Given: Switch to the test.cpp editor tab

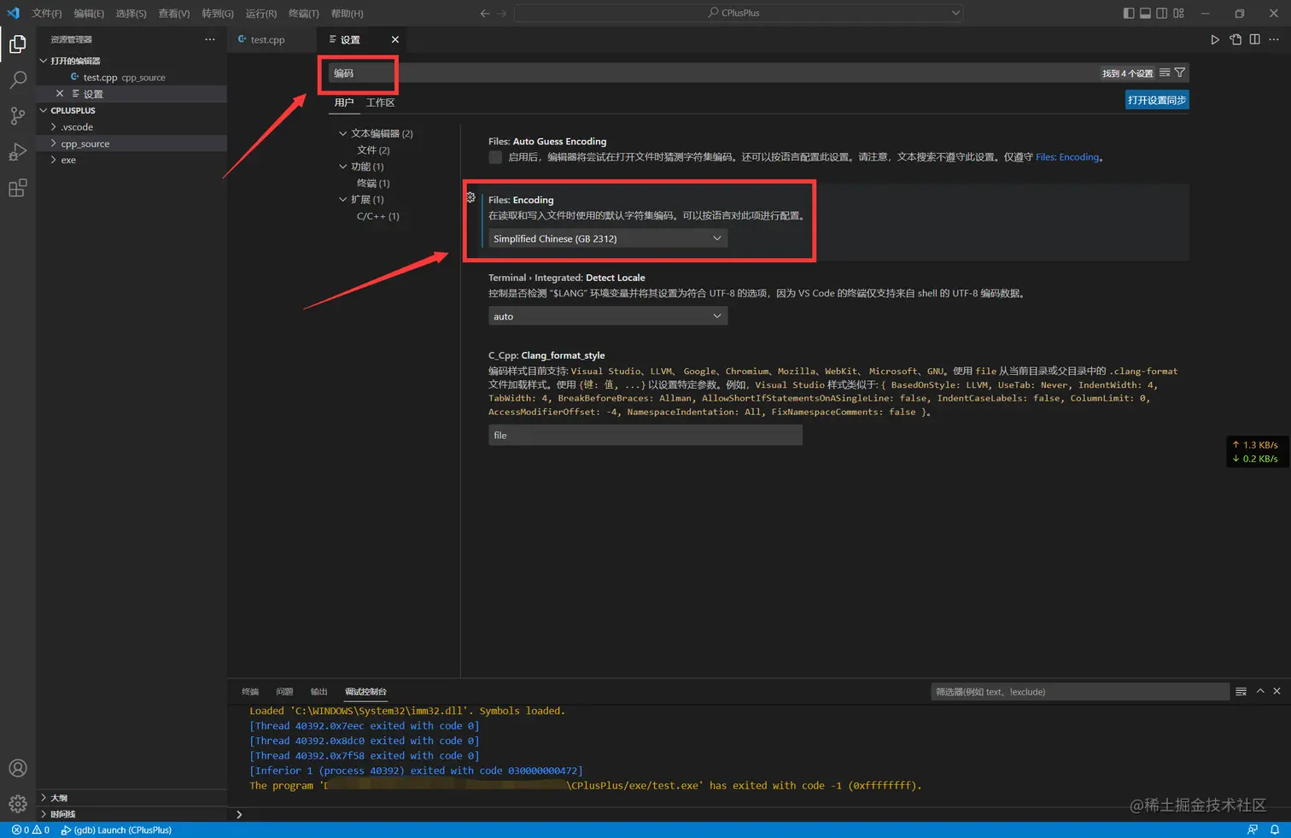Looking at the screenshot, I should tap(267, 39).
